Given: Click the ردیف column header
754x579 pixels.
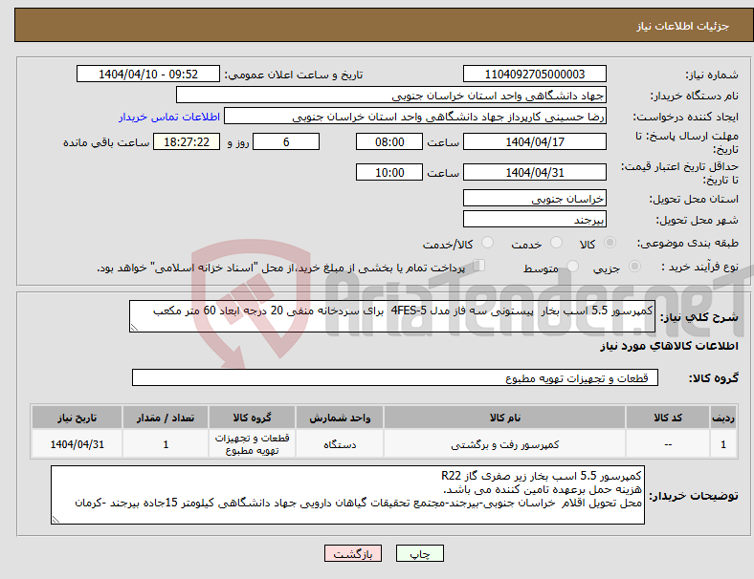Looking at the screenshot, I should pos(722,418).
